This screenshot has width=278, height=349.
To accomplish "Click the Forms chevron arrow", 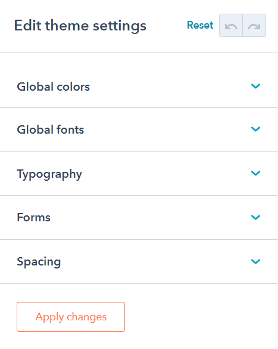I will point(255,217).
